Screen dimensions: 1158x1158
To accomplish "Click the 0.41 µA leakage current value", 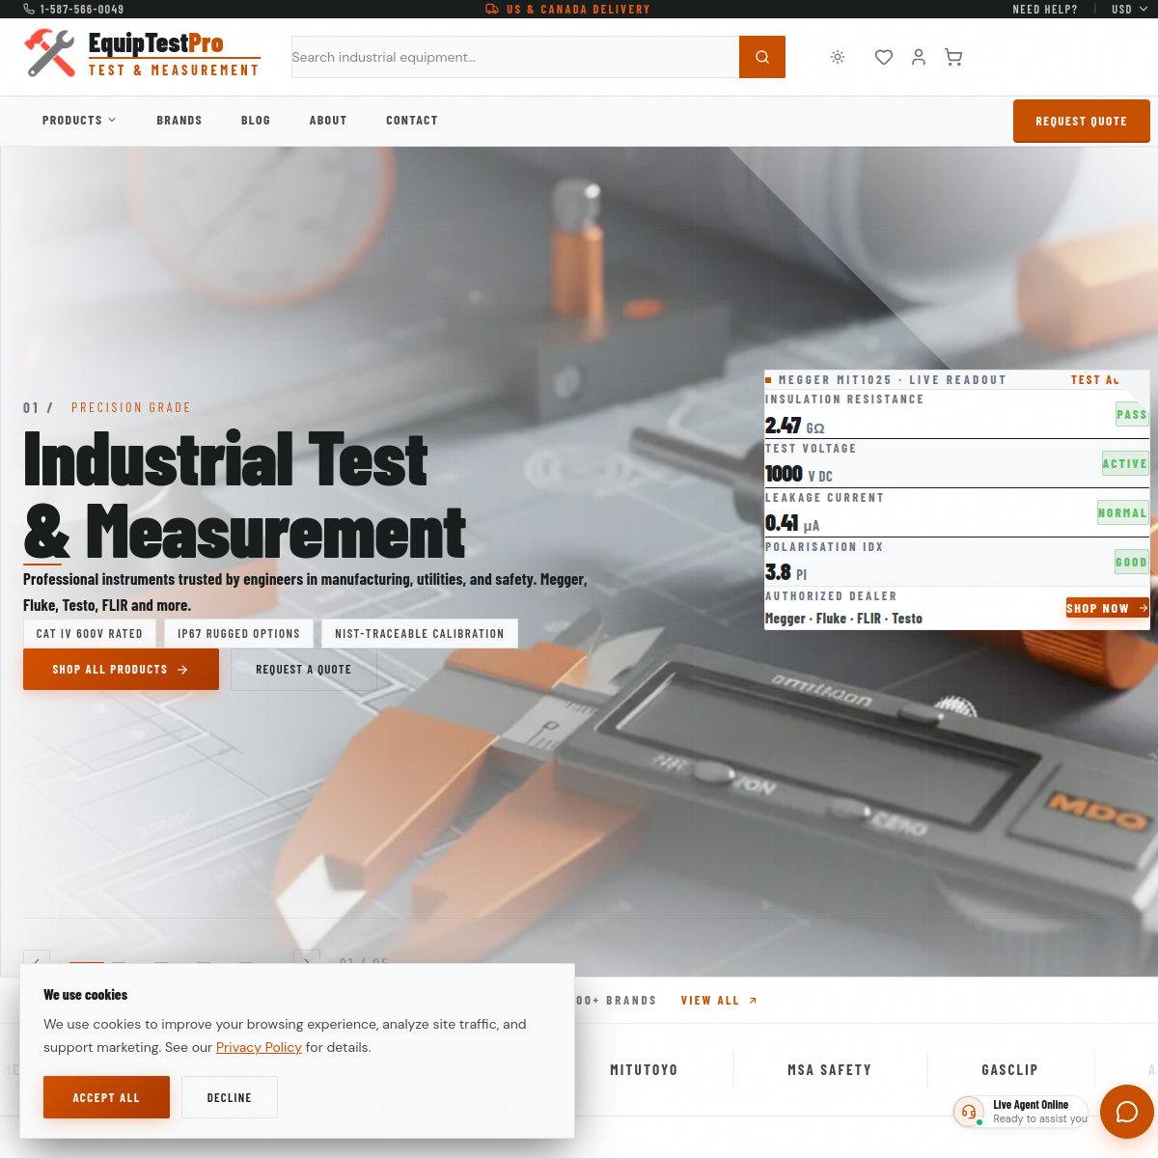I will click(x=792, y=523).
